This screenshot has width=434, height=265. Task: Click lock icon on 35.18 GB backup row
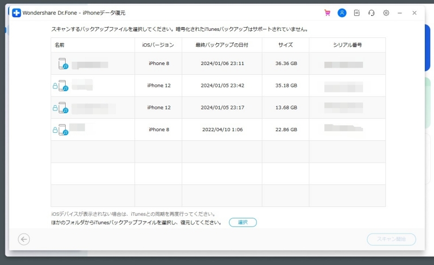pos(55,86)
